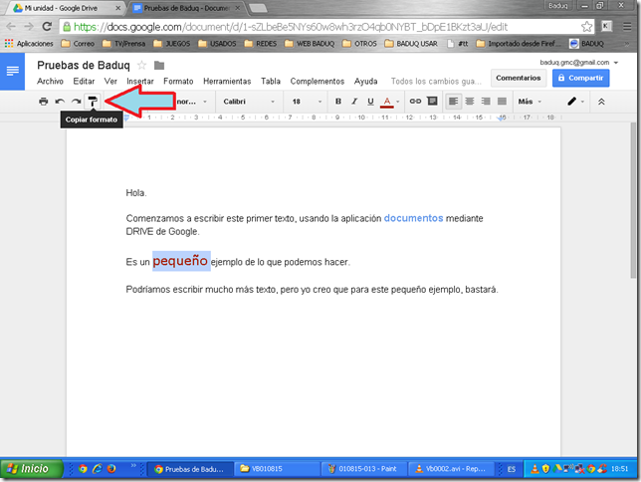The width and height of the screenshot is (641, 482).
Task: Undo the last action with the undo arrow
Action: click(x=60, y=101)
